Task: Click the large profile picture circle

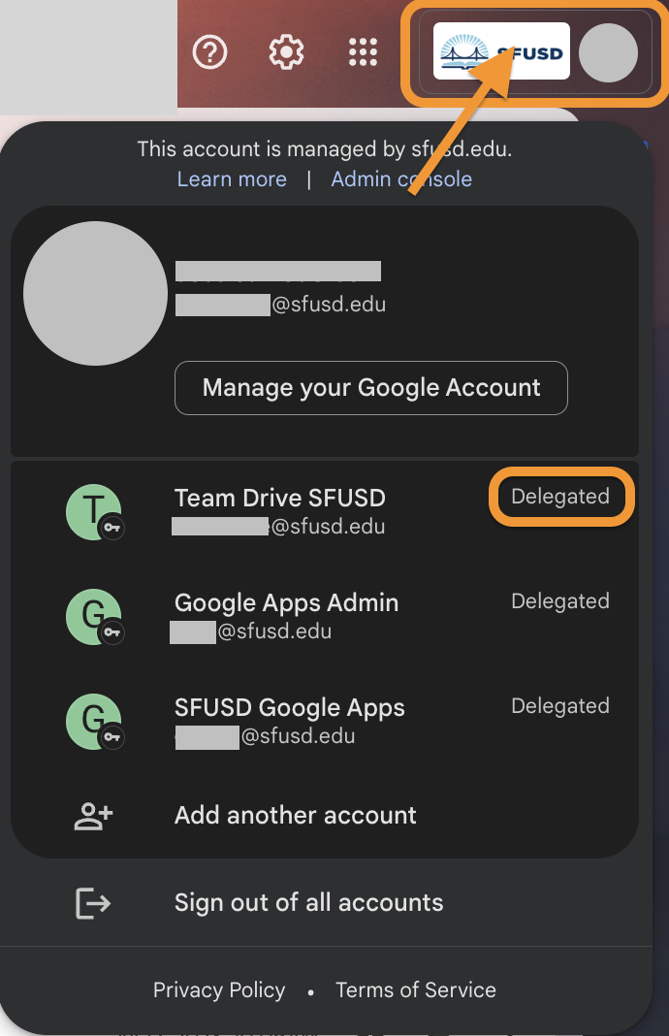Action: pos(95,293)
